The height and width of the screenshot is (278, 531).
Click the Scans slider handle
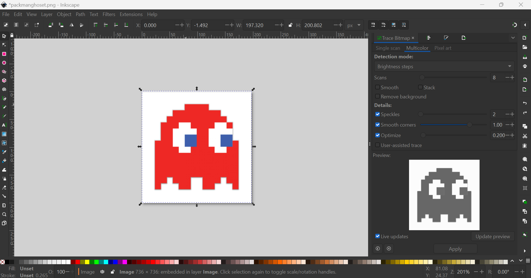click(422, 78)
